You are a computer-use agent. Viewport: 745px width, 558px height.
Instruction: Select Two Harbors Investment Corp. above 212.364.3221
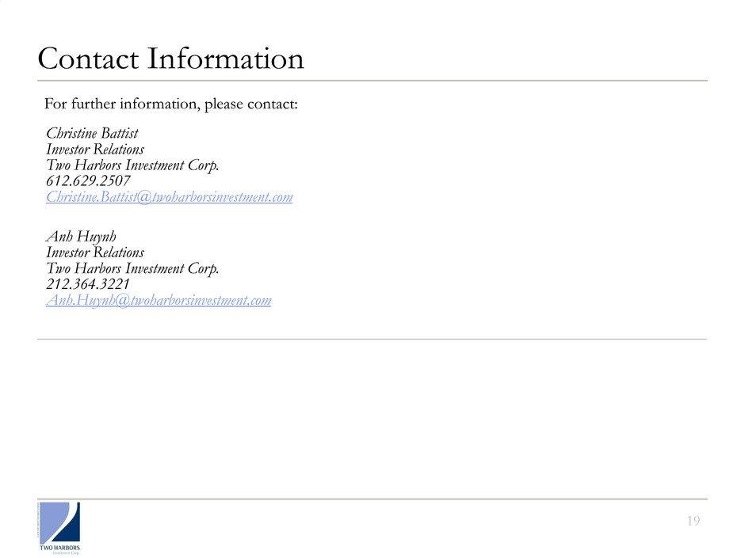coord(132,268)
